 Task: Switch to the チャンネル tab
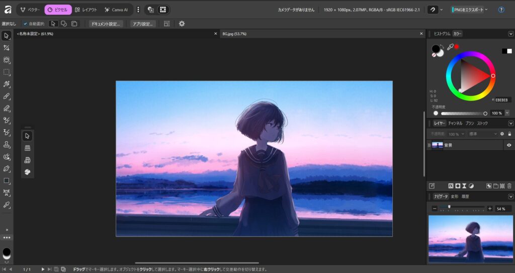[x=455, y=123]
